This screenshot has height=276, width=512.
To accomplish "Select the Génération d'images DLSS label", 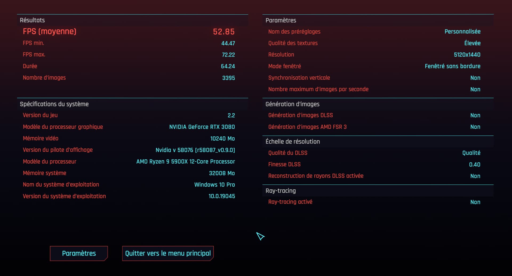I will tap(301, 115).
